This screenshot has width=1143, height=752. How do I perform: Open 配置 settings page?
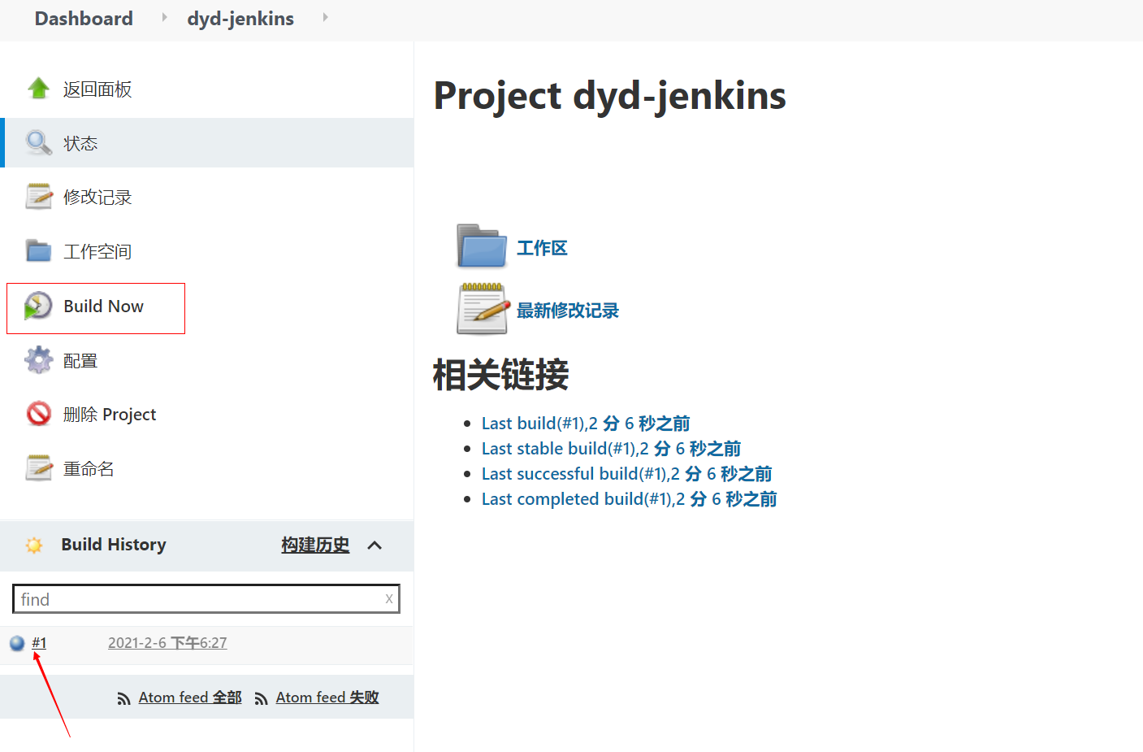click(80, 360)
